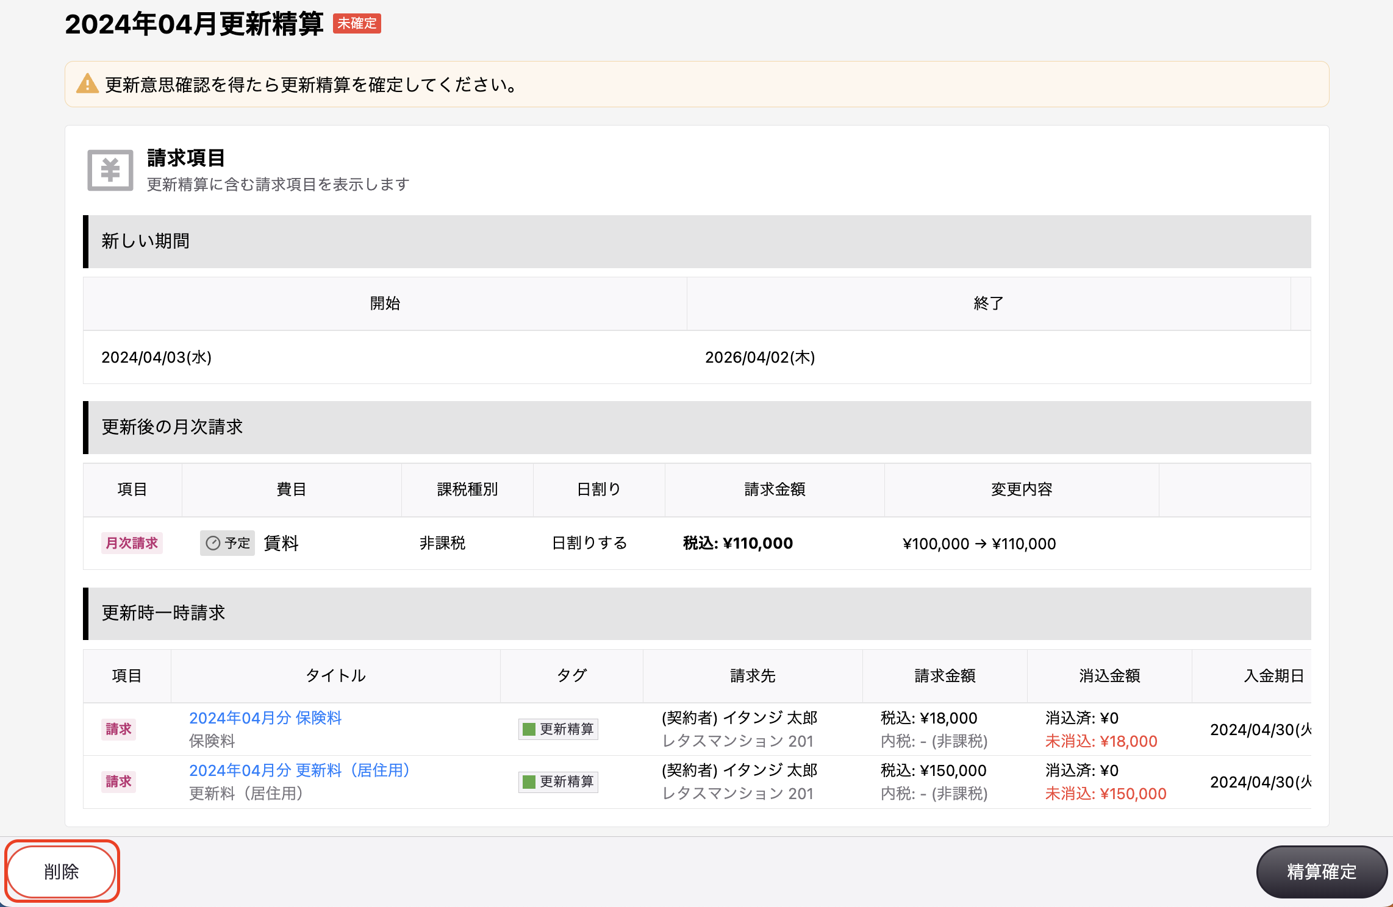
Task: Click the end date 2026/04/02(木)
Action: point(760,357)
